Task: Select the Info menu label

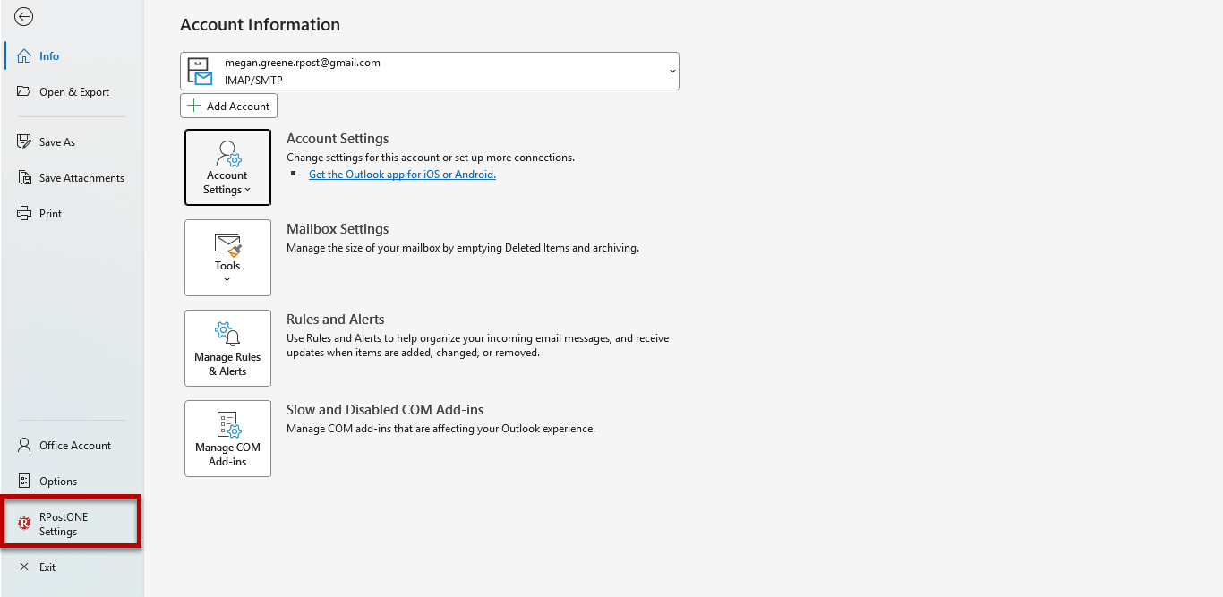Action: click(x=49, y=56)
